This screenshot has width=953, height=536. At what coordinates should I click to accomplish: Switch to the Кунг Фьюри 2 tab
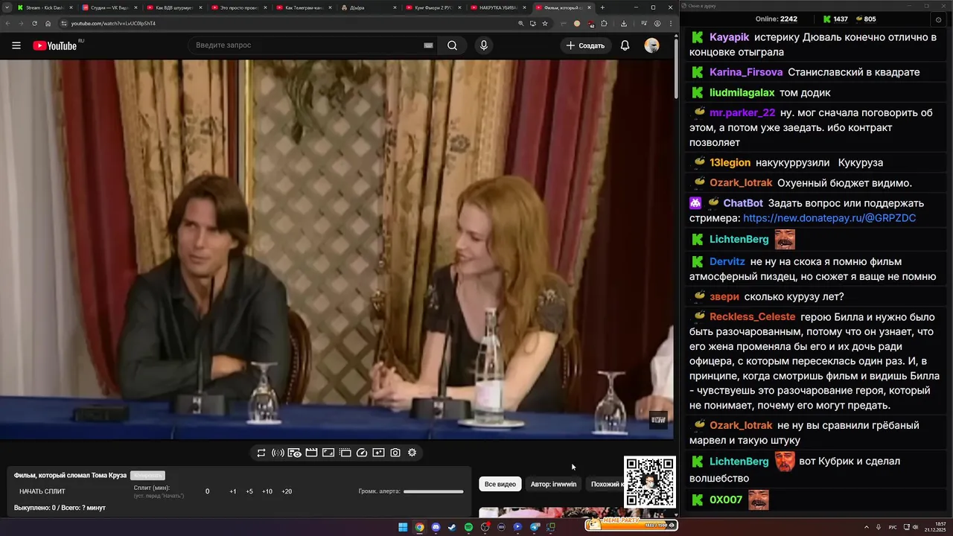tap(432, 7)
